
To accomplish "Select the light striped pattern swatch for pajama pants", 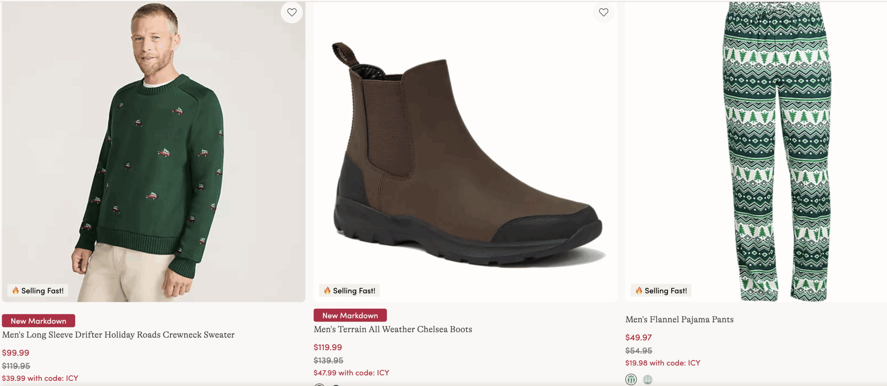I will tap(648, 379).
